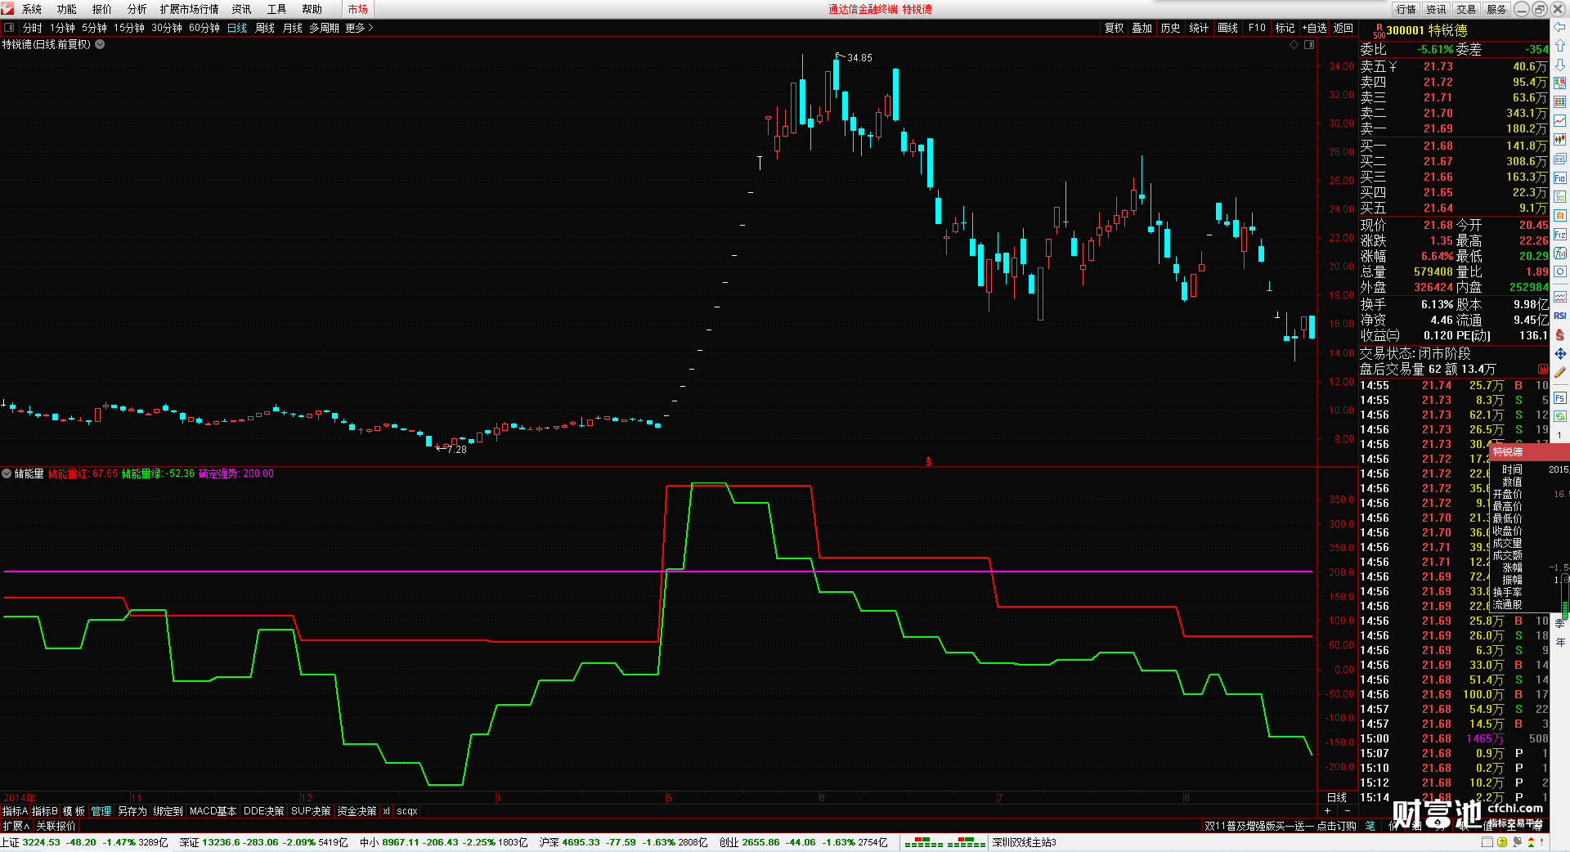The height and width of the screenshot is (852, 1570).
Task: Click the 返回 return button
Action: (1343, 28)
